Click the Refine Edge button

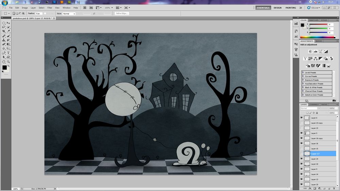122,14
